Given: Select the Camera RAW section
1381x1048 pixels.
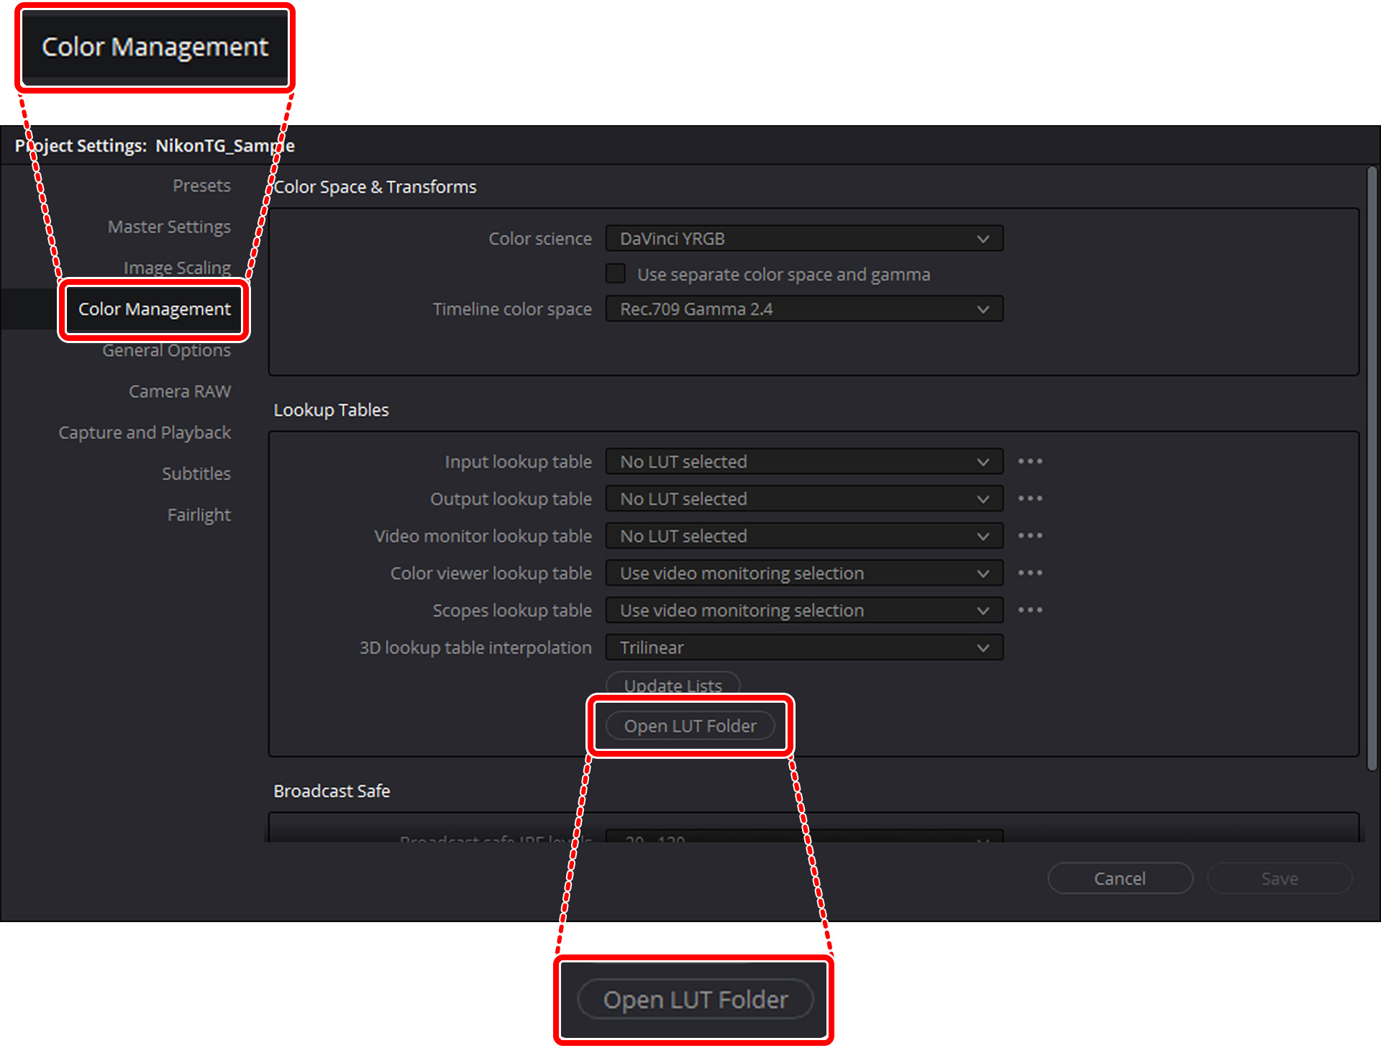Looking at the screenshot, I should (179, 391).
